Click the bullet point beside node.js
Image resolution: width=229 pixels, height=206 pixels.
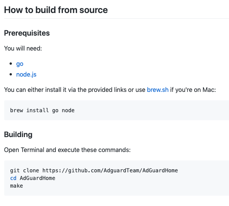coord(11,74)
